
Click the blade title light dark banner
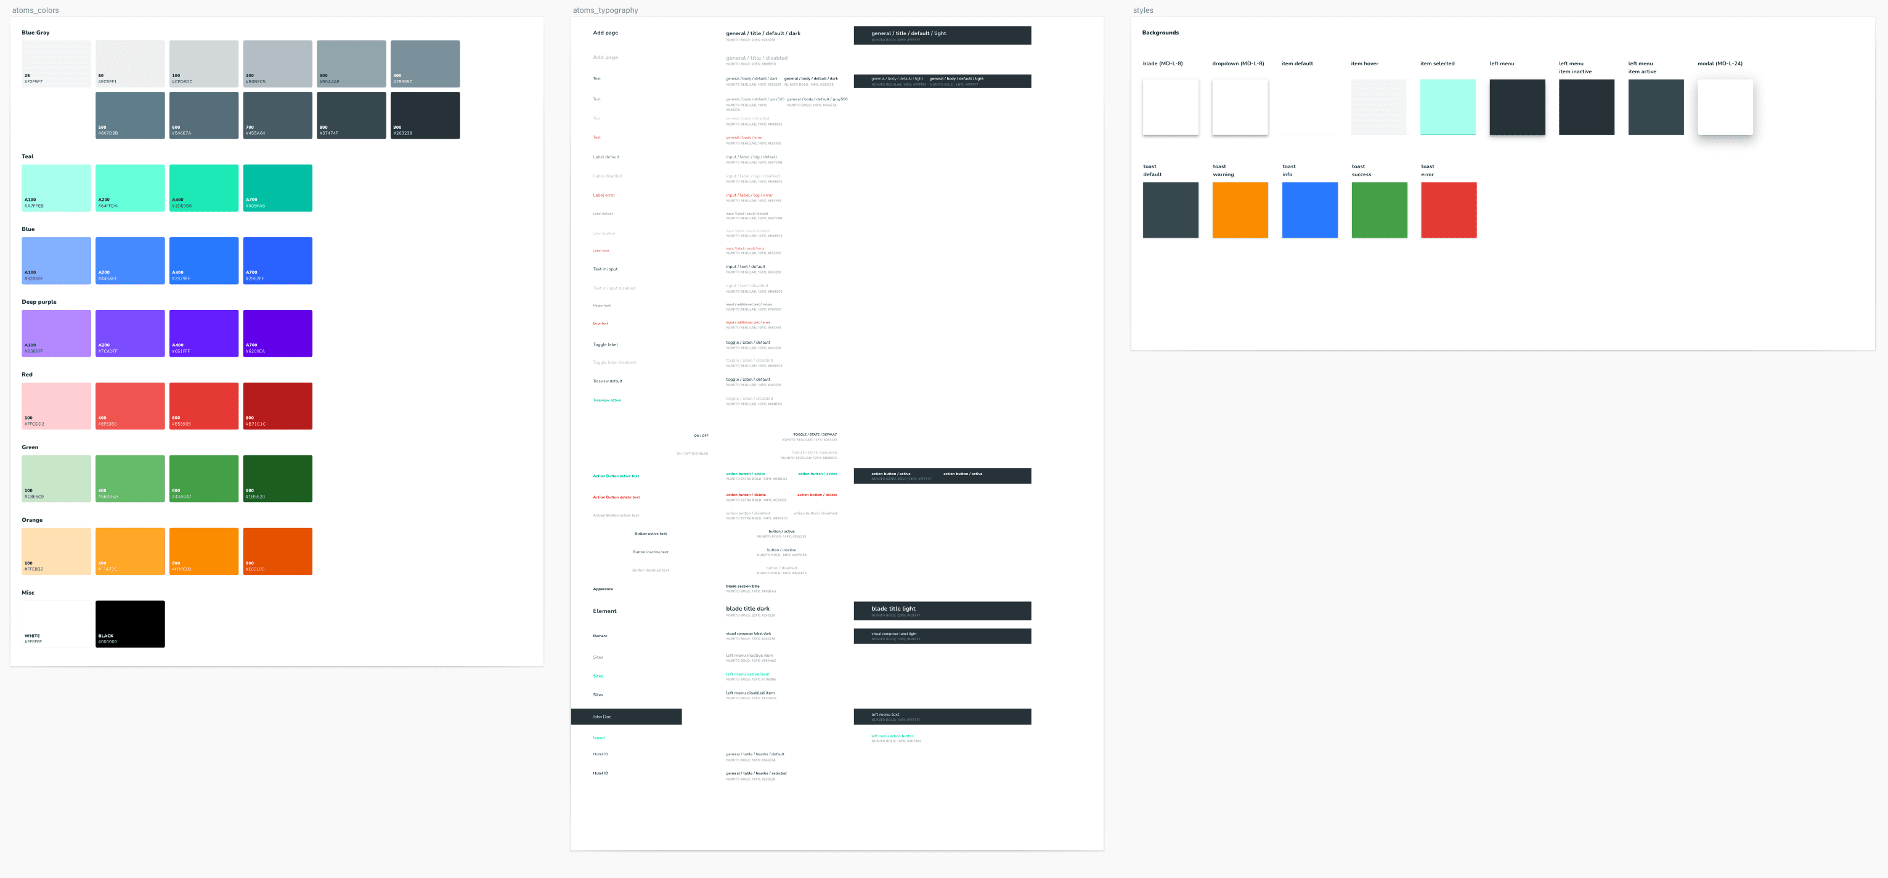point(942,611)
